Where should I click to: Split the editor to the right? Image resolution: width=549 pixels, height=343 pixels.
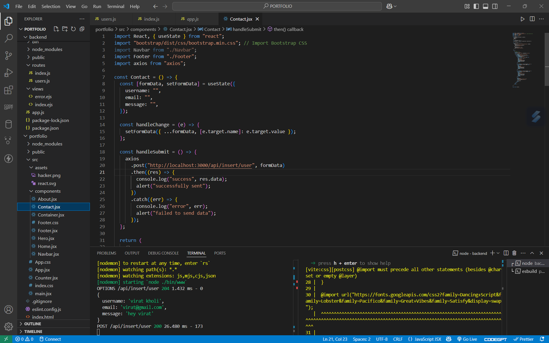(x=532, y=19)
